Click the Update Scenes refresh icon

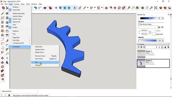coord(138,47)
